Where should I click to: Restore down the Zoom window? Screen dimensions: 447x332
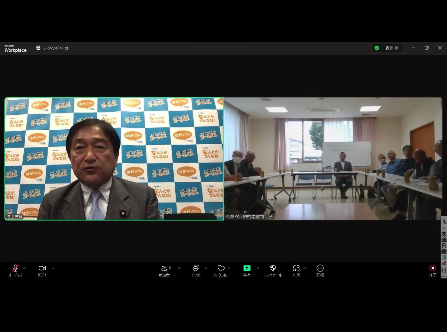[427, 48]
